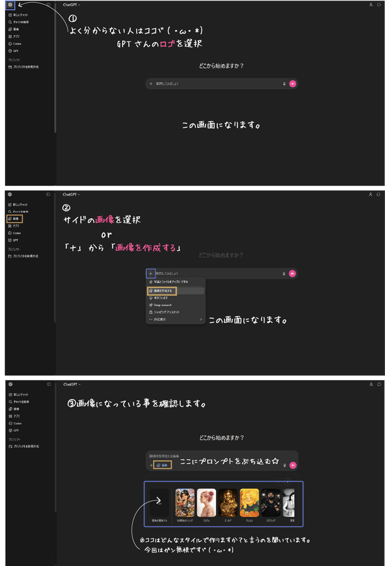385x566 pixels.
Task: Click the 画像を編集する edit image tile
Action: point(159,502)
